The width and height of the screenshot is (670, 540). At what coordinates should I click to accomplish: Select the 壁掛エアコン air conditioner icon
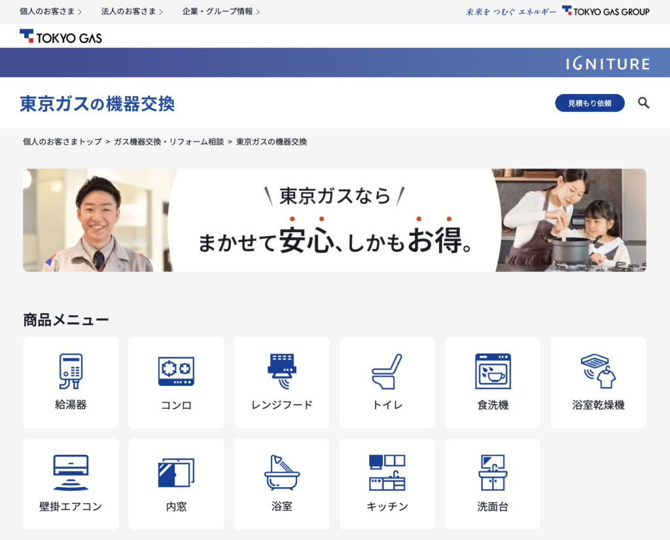[x=70, y=484]
